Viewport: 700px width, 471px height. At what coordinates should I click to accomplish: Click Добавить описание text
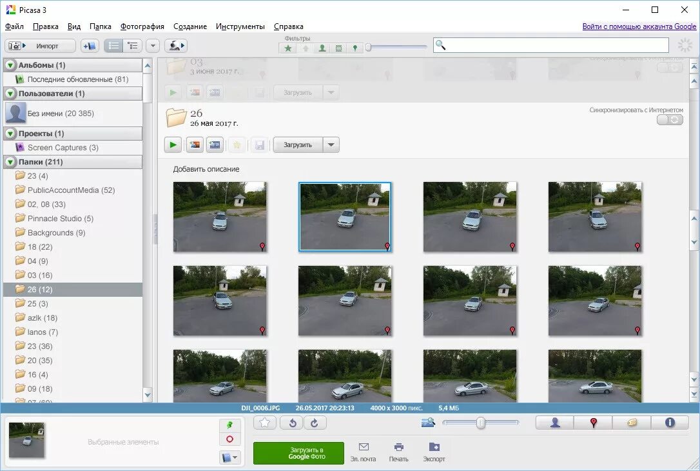206,169
